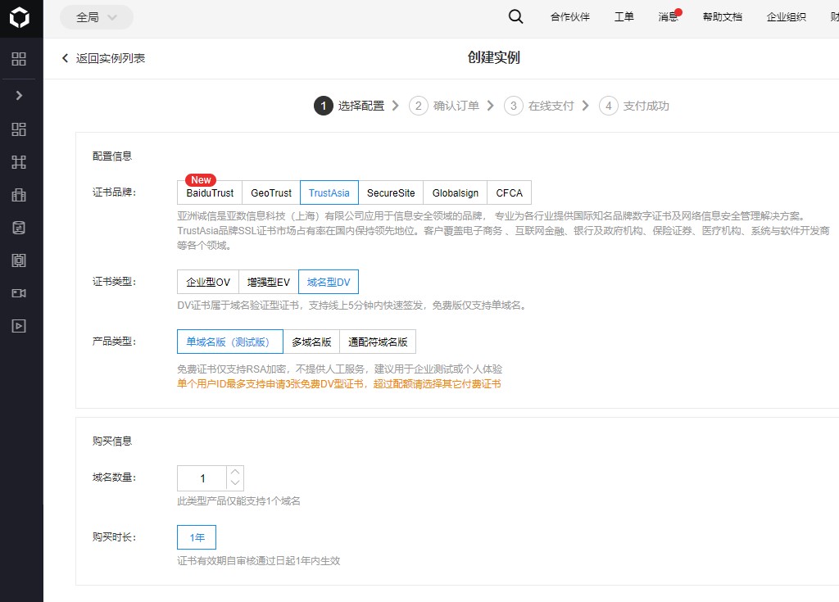Open the document/server icon in sidebar
Screen dimensions: 839x602
20,228
